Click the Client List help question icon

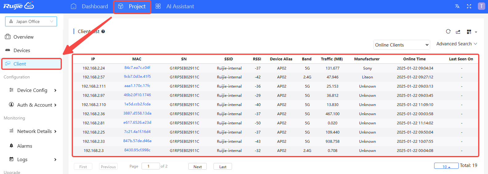point(103,32)
